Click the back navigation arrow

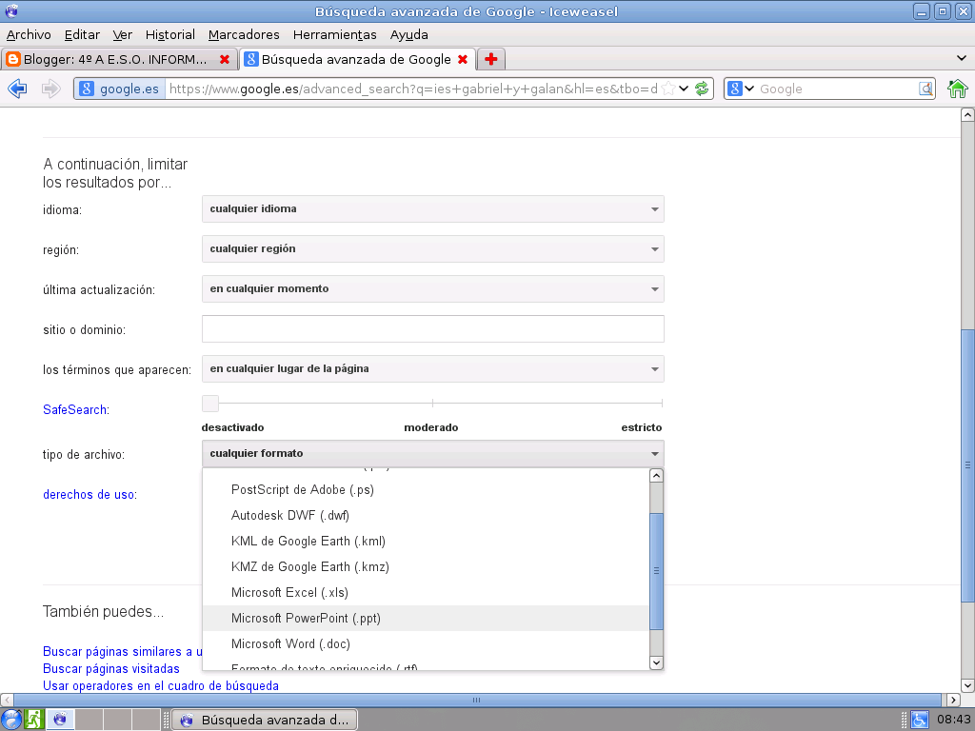point(17,89)
